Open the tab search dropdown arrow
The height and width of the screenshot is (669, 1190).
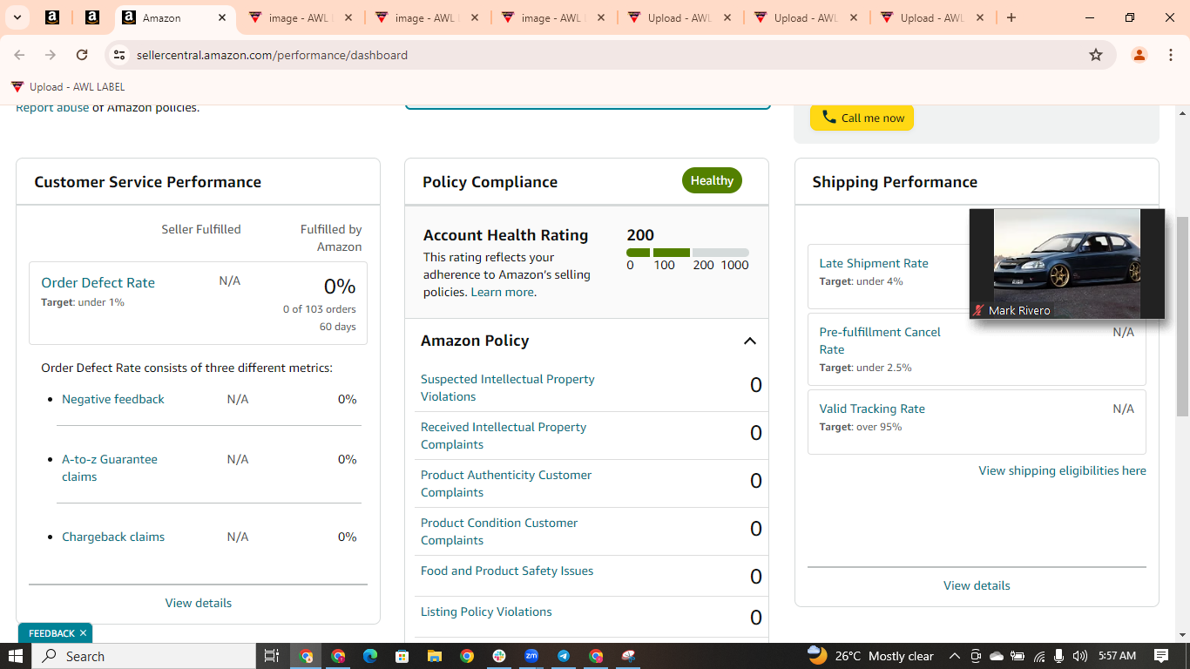(x=17, y=17)
